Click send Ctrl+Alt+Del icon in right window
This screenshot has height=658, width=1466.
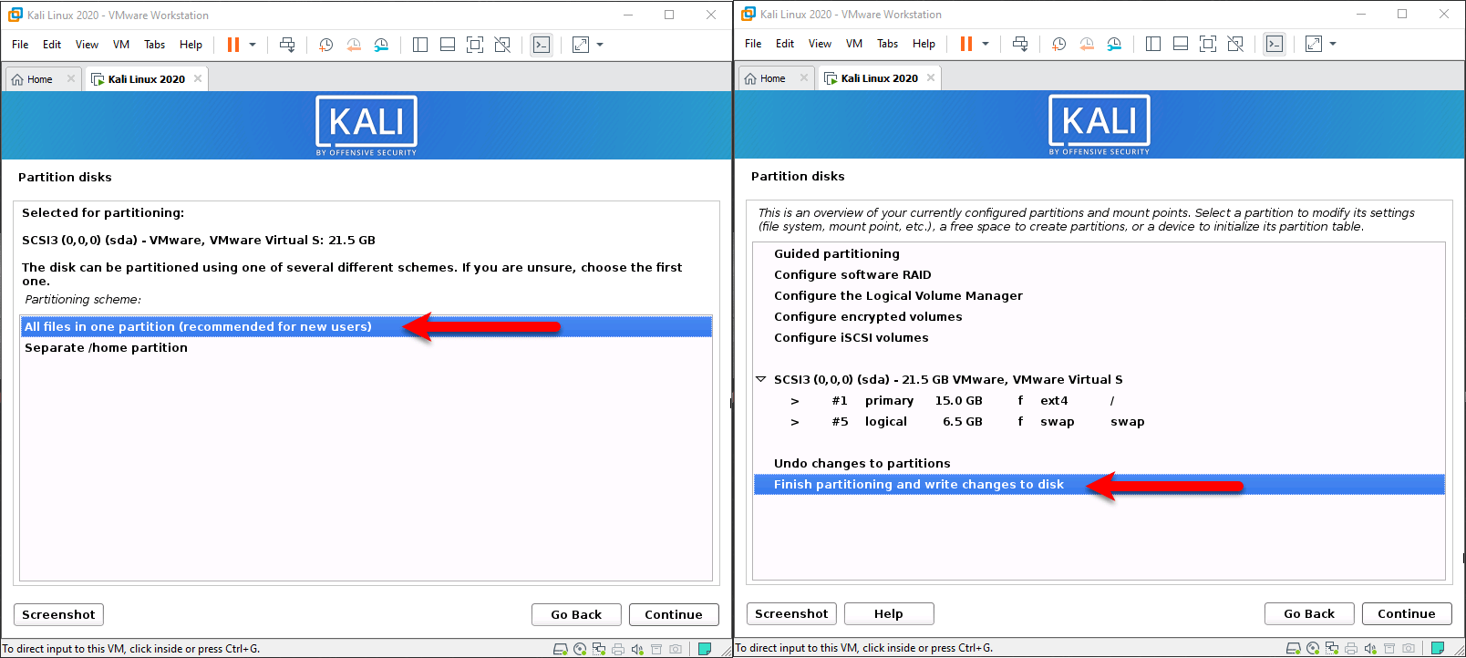coord(1020,44)
